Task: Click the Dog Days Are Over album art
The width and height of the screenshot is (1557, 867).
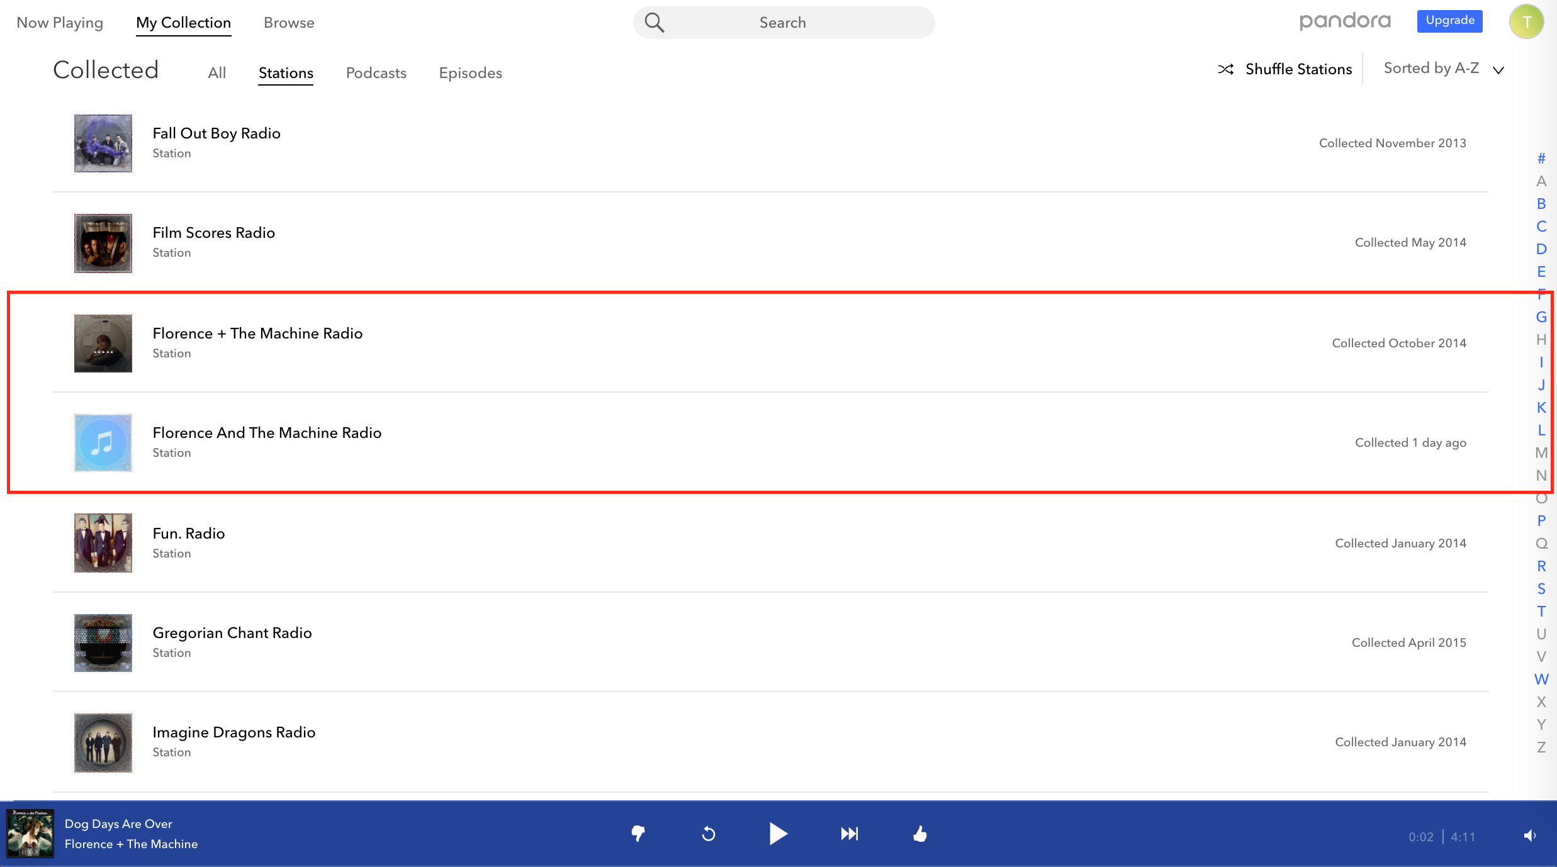Action: [x=30, y=834]
